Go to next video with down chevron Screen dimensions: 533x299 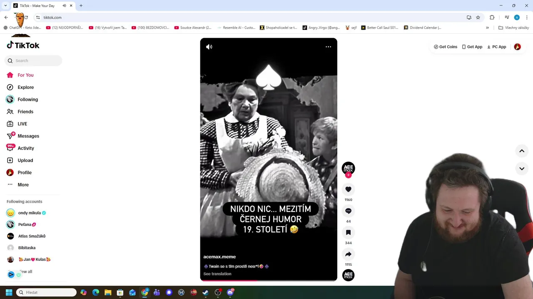tap(522, 169)
